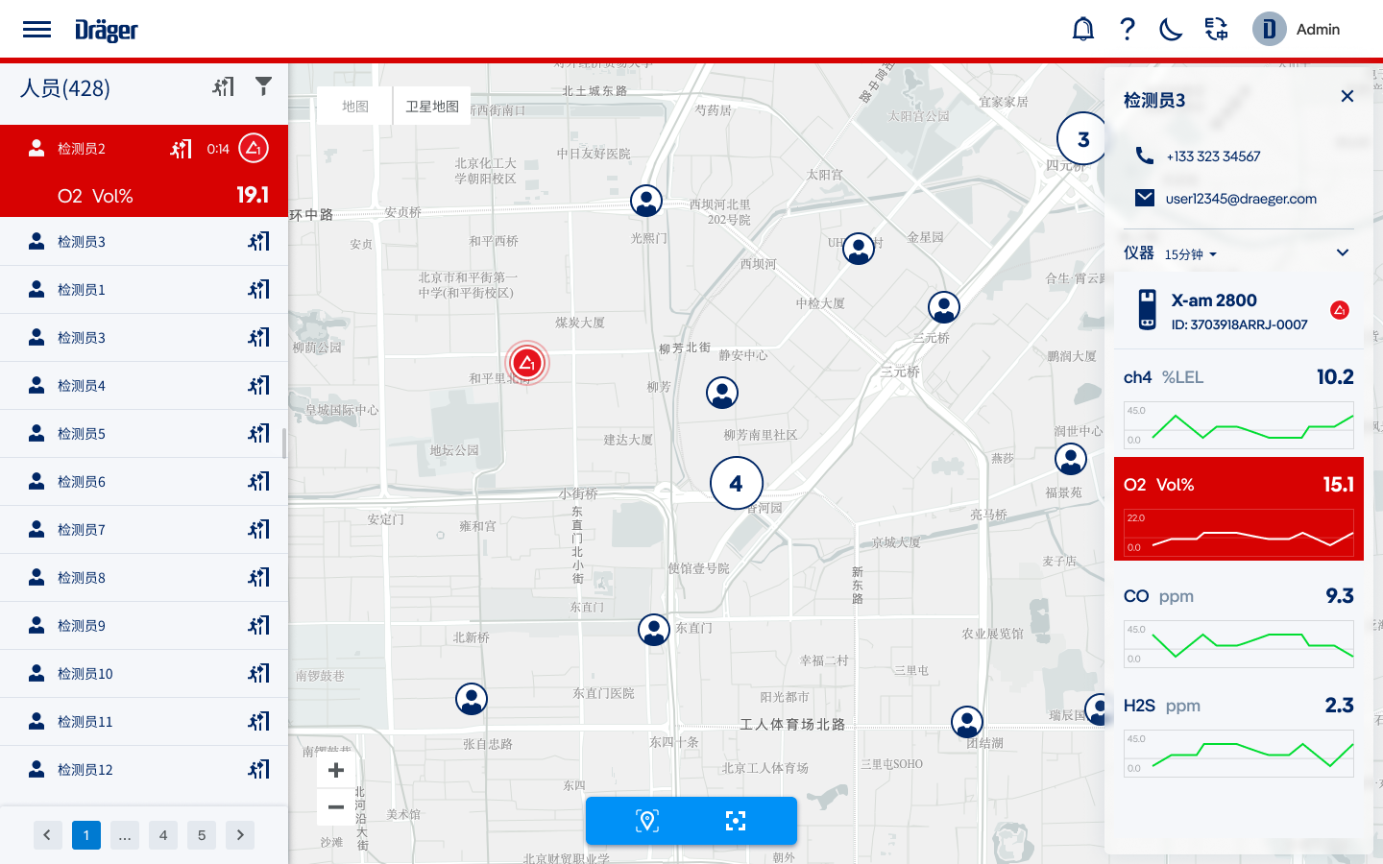Screen dimensions: 1383x864
Task: Go to page 5 in the pagination
Action: click(x=202, y=835)
